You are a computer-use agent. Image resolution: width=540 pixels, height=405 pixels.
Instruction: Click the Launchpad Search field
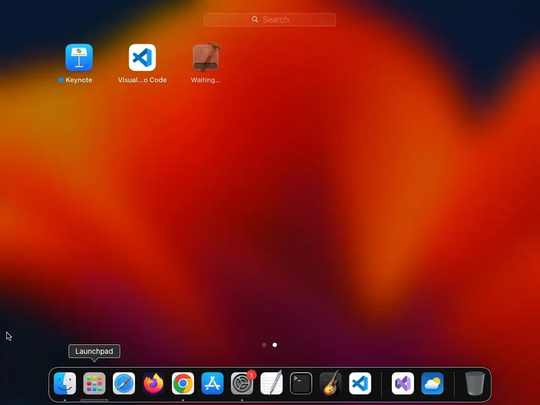click(x=269, y=20)
